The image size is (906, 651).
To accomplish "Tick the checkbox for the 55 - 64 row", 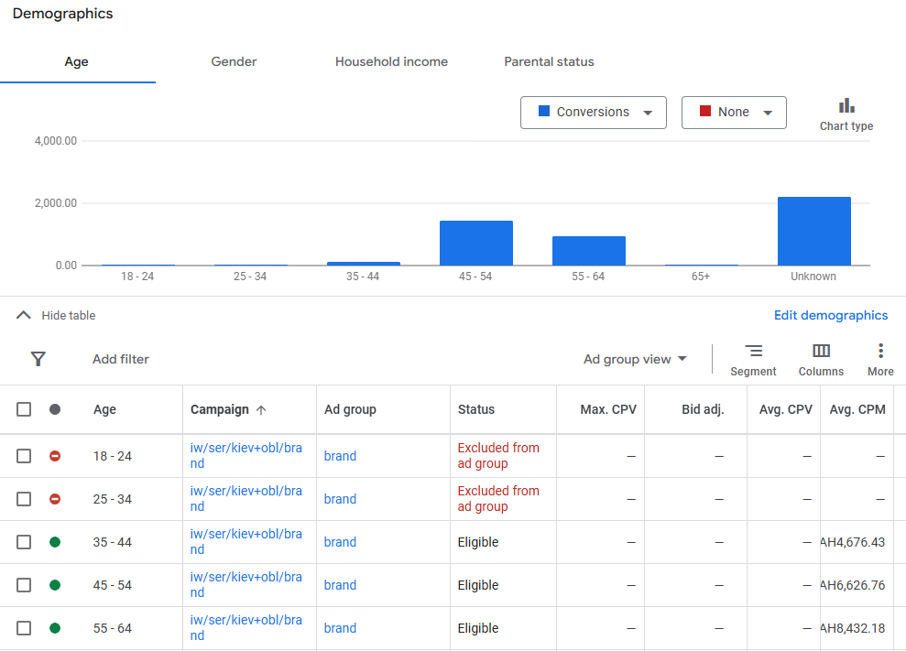I will pos(24,628).
